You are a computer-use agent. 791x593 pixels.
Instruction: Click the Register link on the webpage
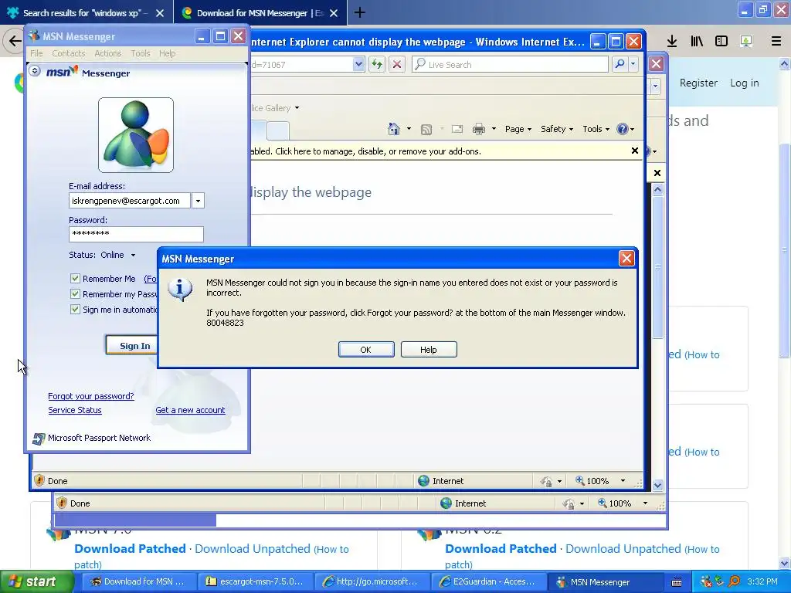(x=698, y=83)
